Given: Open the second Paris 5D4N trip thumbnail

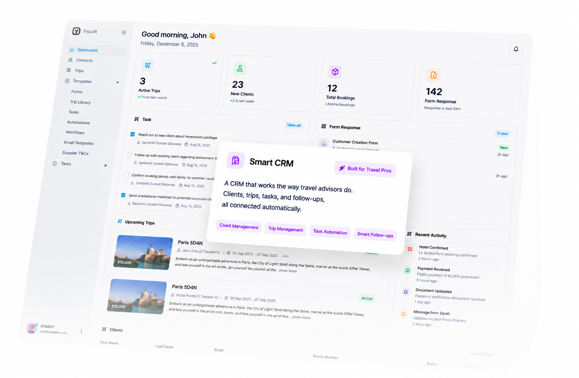Looking at the screenshot, I should 137,297.
